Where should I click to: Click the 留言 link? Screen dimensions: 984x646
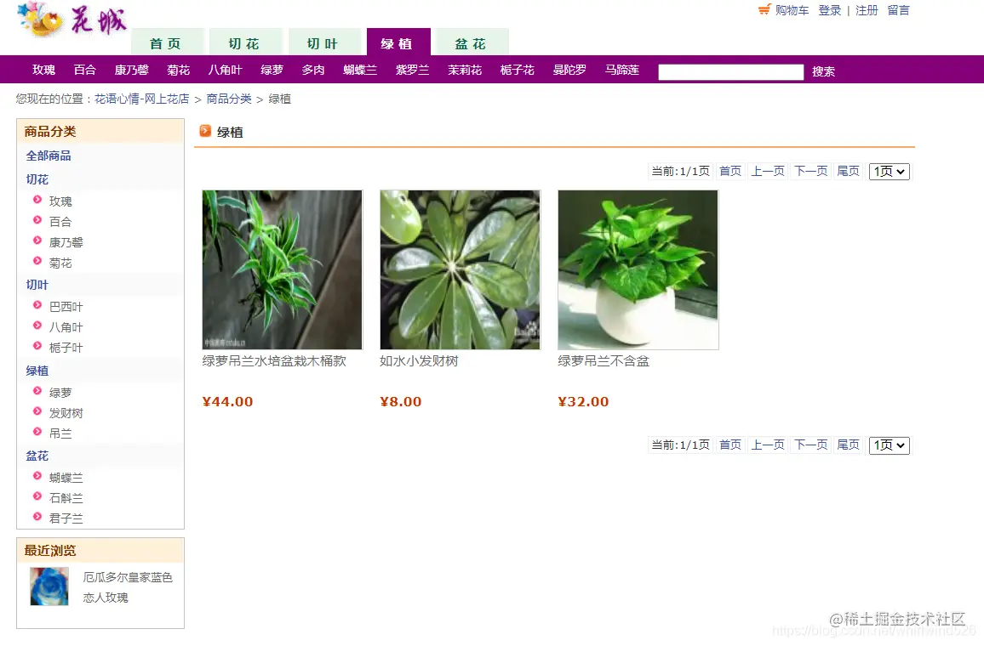coord(899,11)
